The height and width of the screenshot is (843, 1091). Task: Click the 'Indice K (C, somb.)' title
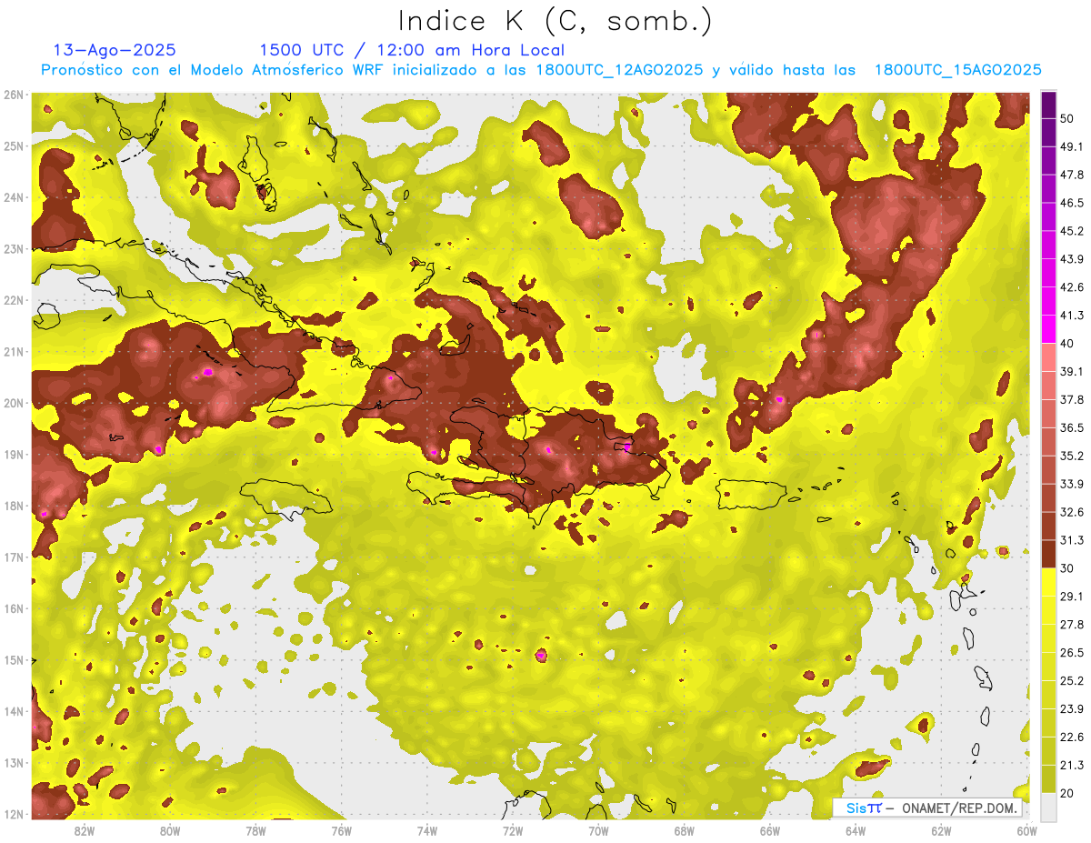click(556, 21)
